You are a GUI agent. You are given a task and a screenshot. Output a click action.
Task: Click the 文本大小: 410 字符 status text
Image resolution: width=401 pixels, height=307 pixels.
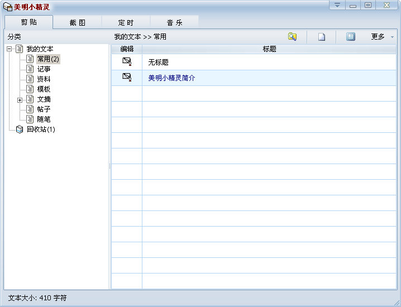[37, 298]
